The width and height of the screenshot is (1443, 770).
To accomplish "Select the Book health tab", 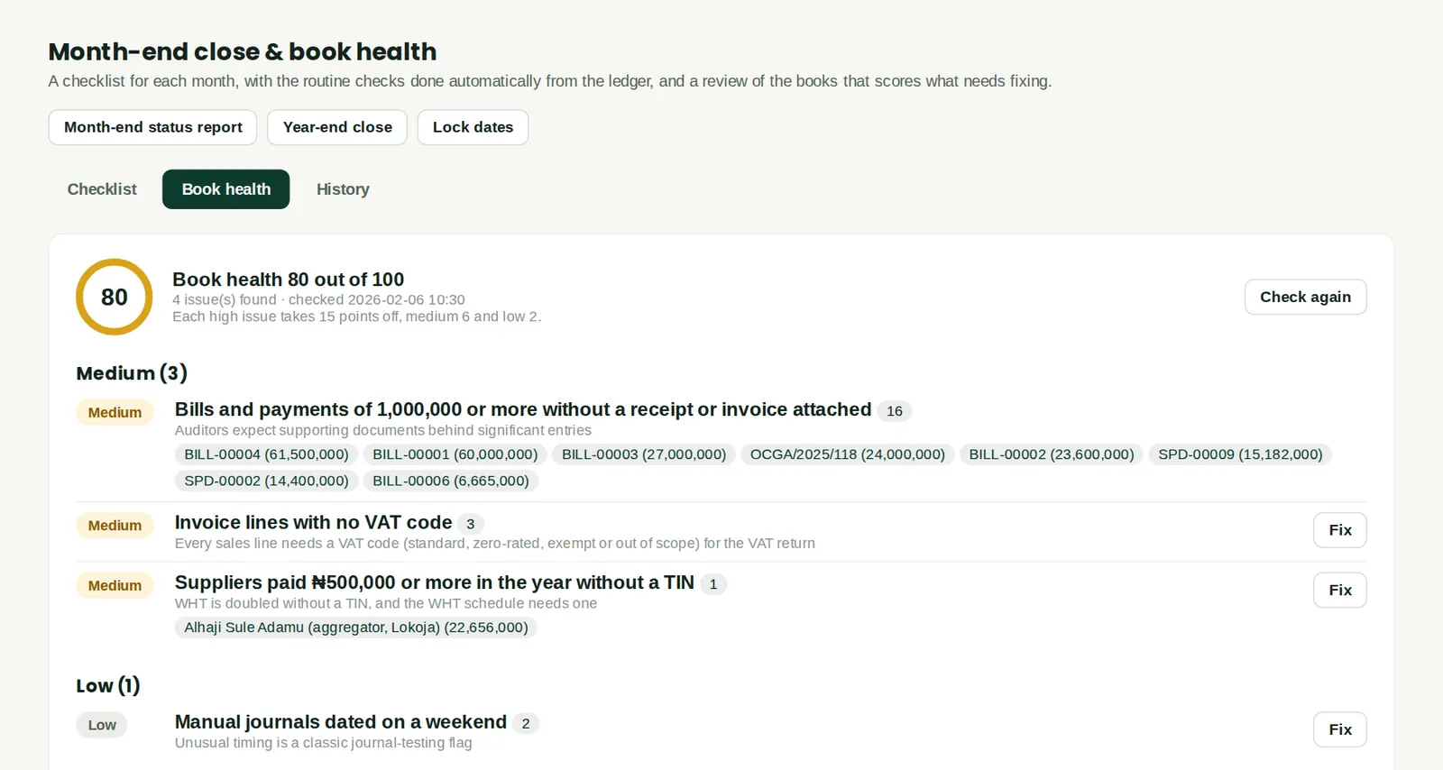I will click(226, 189).
